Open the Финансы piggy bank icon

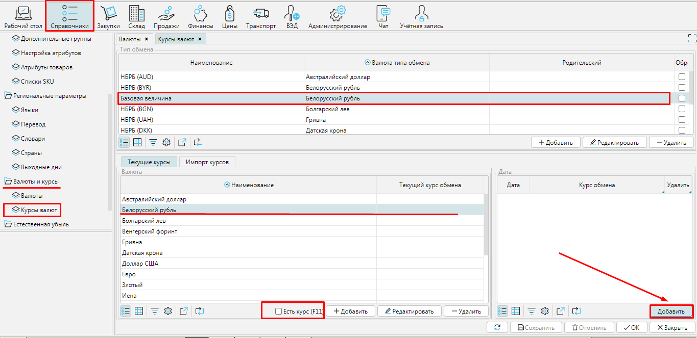[x=201, y=13]
